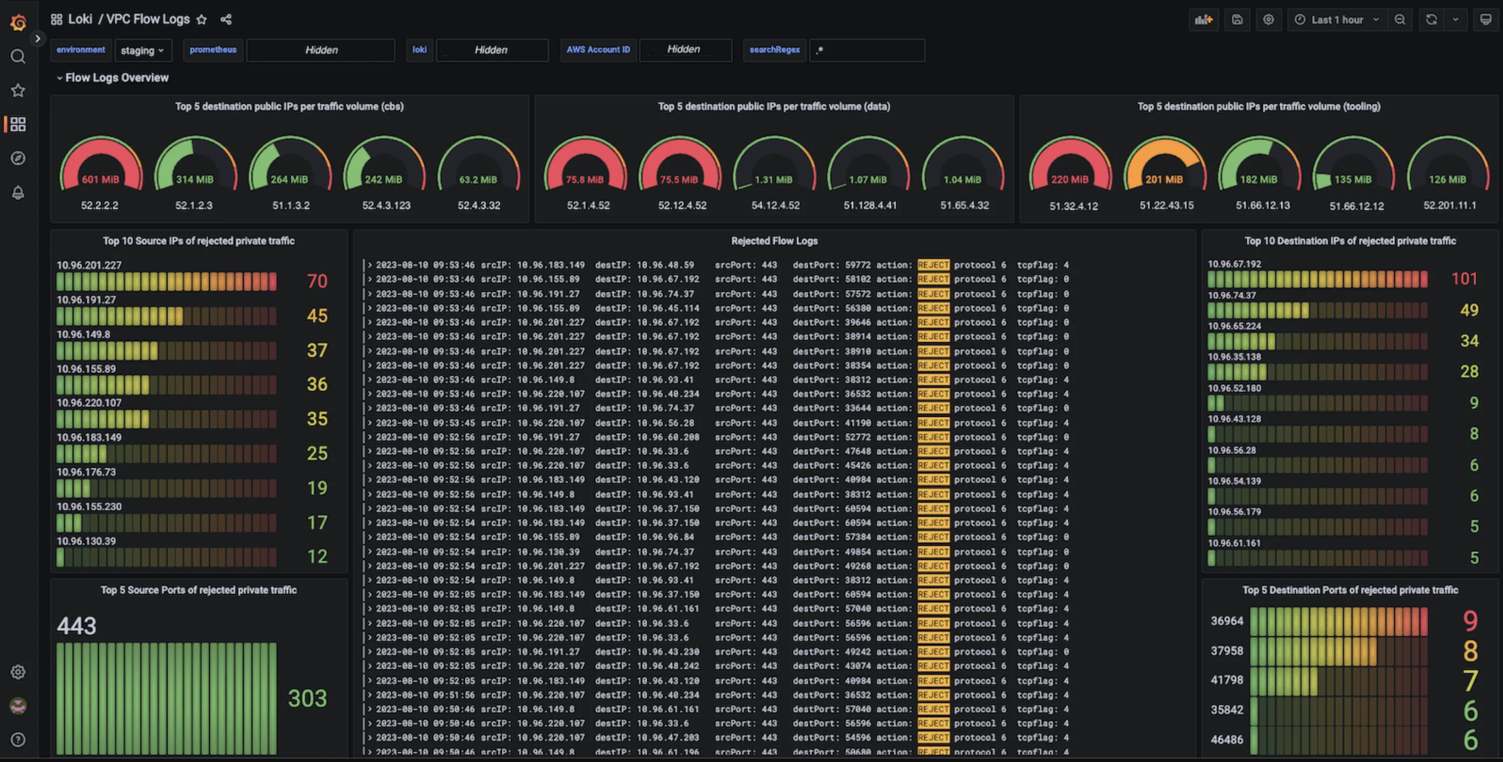Screen dimensions: 1503x762
Task: Open the auto-refresh interval selector
Action: pos(1456,19)
